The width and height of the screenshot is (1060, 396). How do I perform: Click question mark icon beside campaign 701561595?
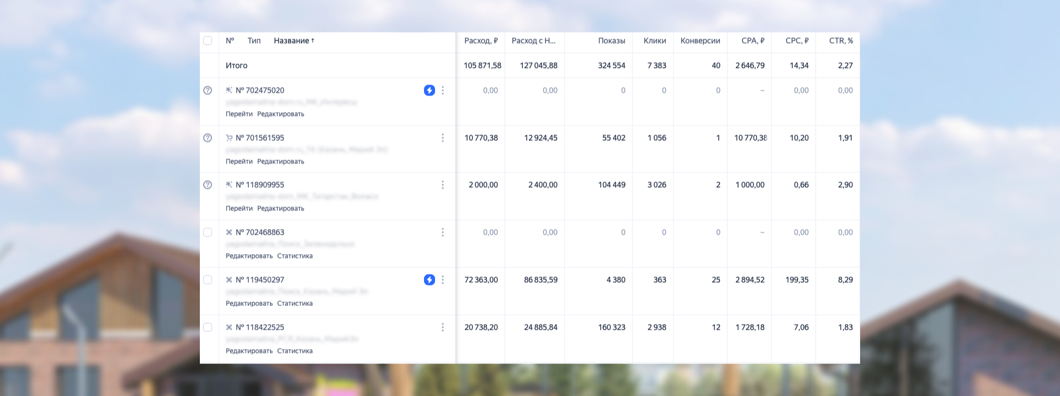(x=208, y=138)
